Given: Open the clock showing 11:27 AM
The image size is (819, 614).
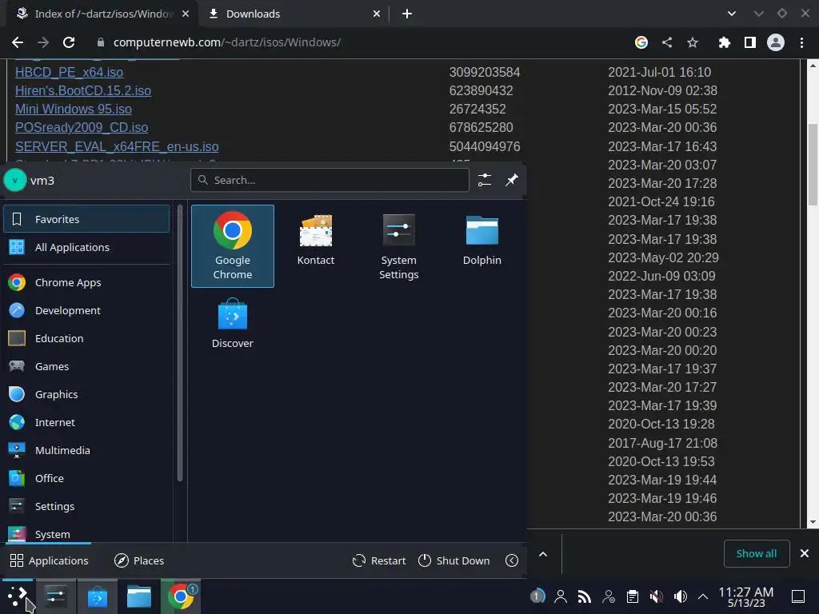Looking at the screenshot, I should (746, 596).
